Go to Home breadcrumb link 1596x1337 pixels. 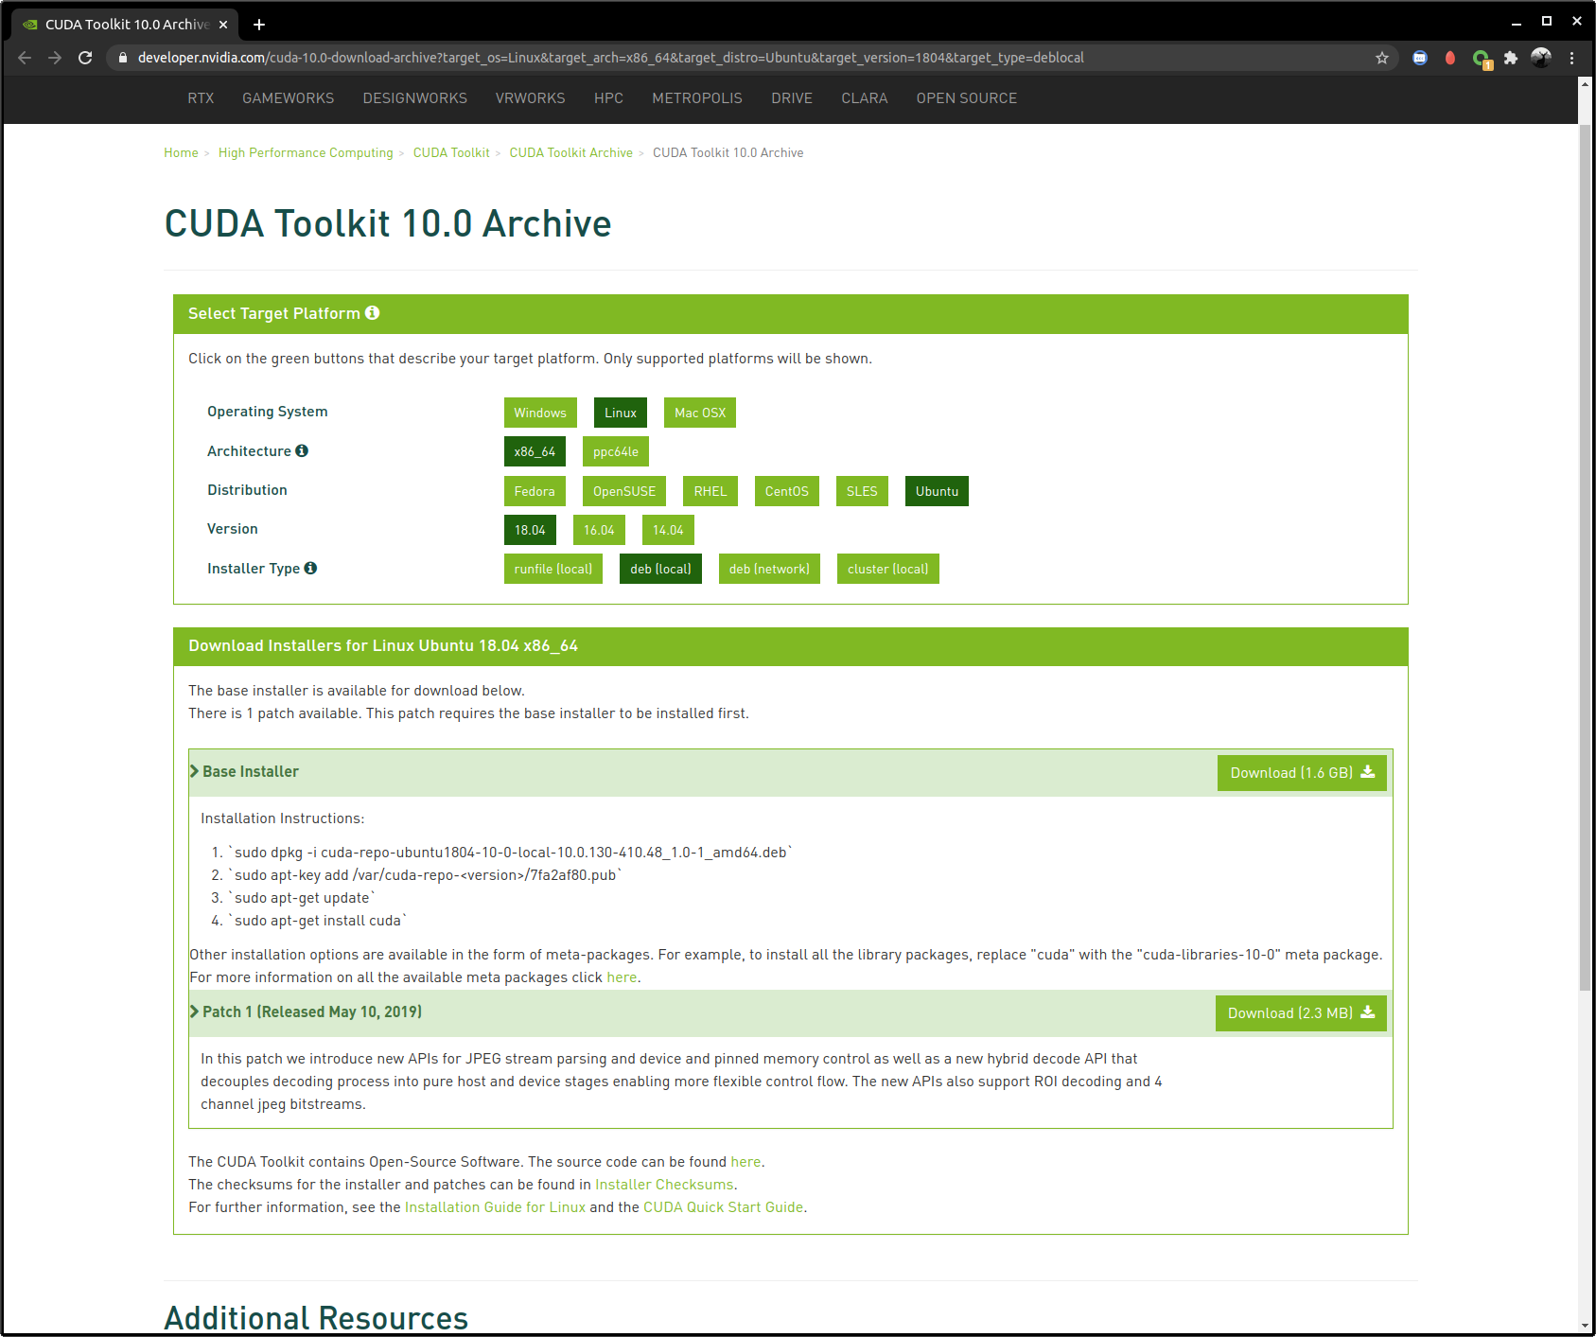181,153
